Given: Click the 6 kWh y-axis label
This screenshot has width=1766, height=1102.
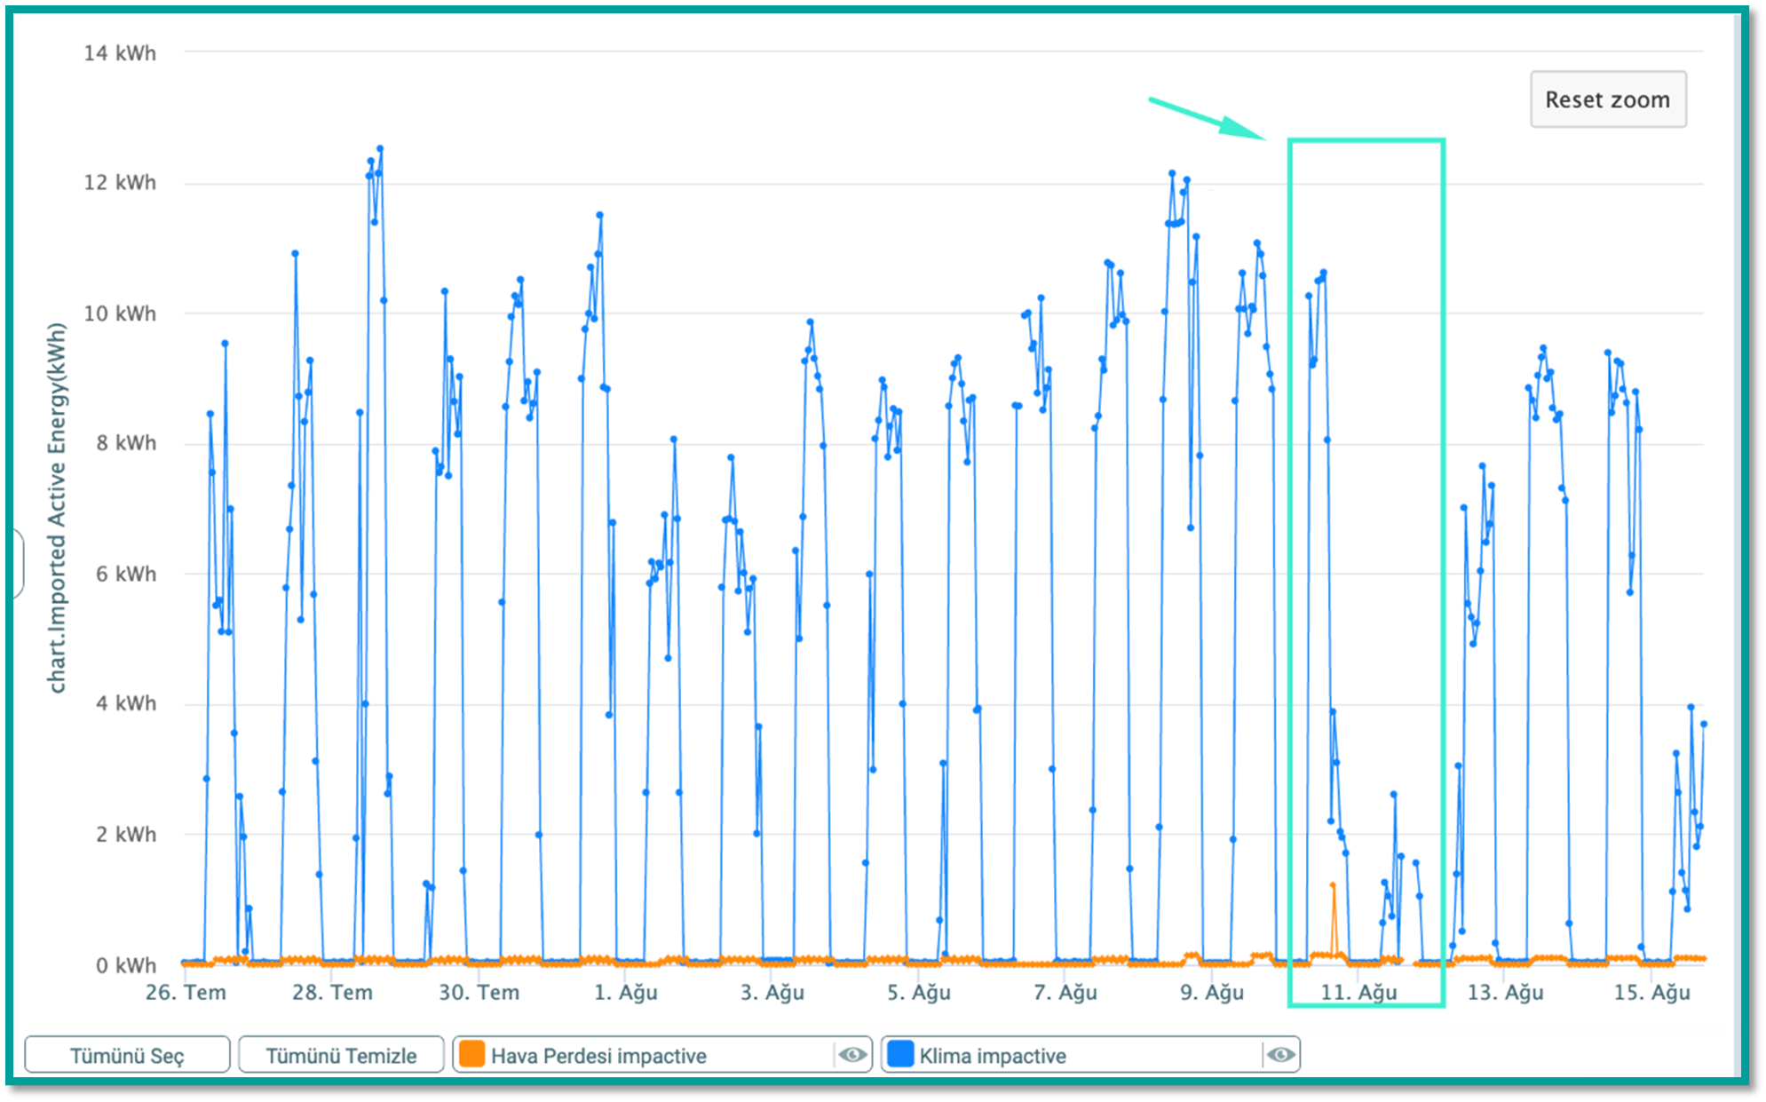Looking at the screenshot, I should click(x=126, y=574).
